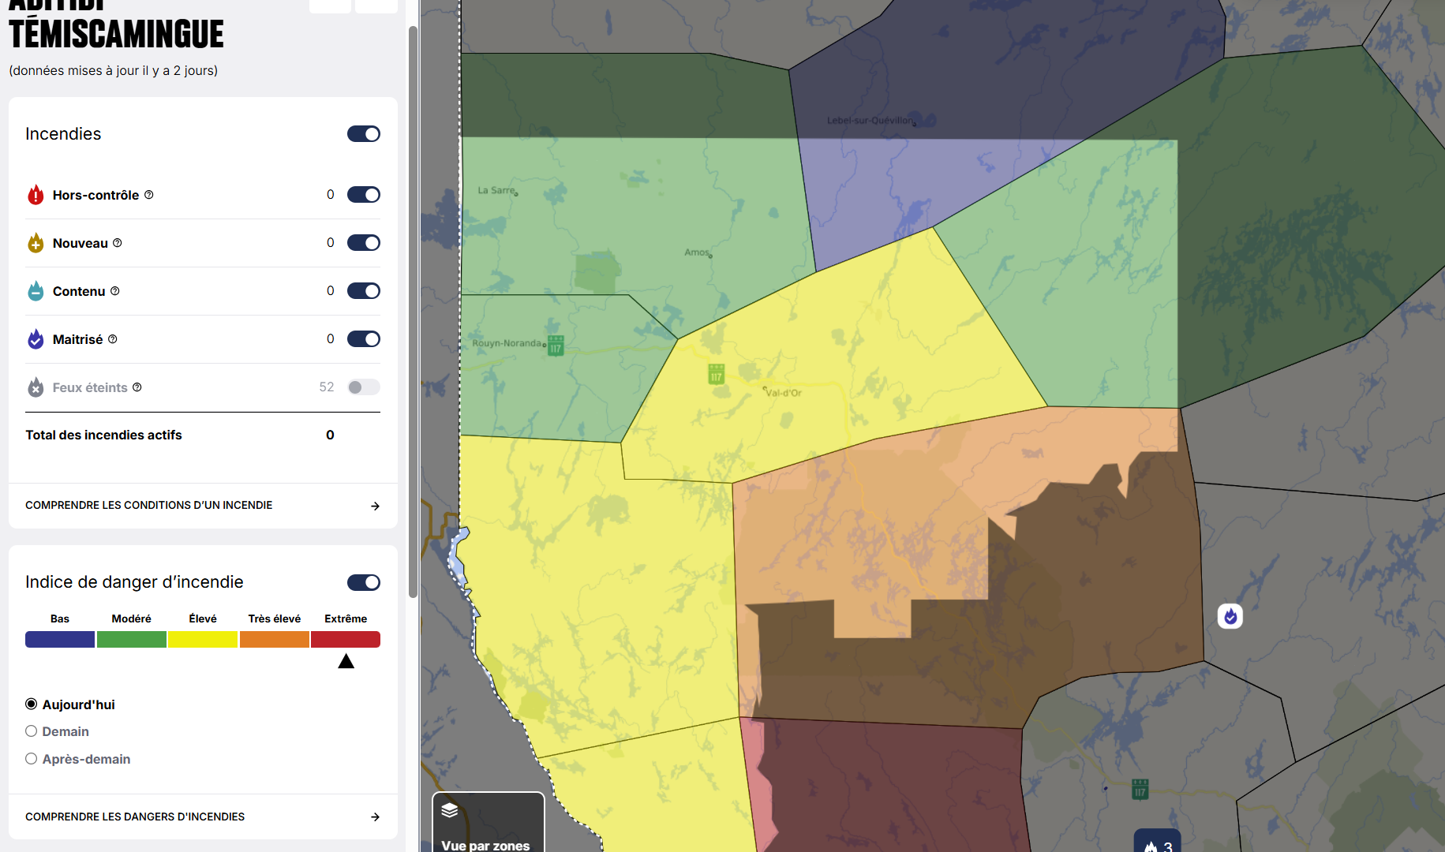The width and height of the screenshot is (1445, 852).
Task: Open Comprendre les conditions d'un incendie
Action: pos(203,506)
